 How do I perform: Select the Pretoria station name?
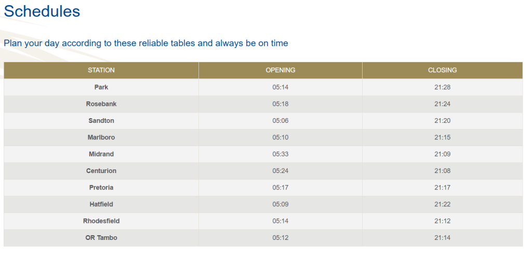(101, 188)
